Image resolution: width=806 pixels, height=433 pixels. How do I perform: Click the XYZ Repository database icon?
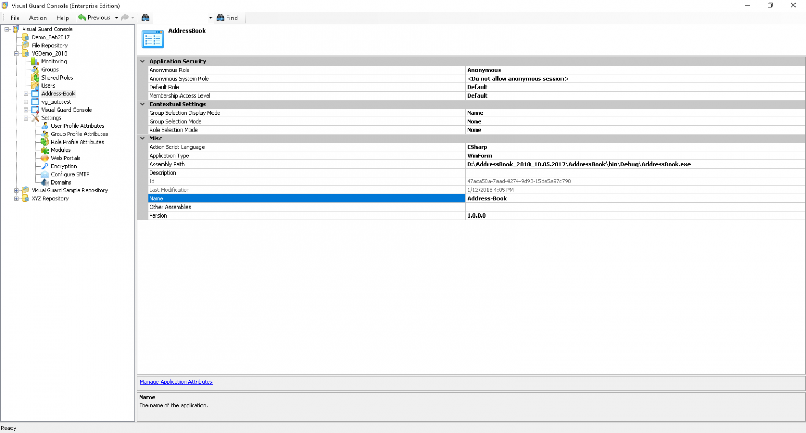pyautogui.click(x=25, y=199)
